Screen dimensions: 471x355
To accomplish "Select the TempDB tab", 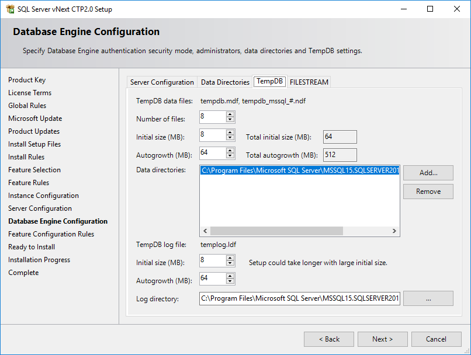I will click(x=269, y=82).
